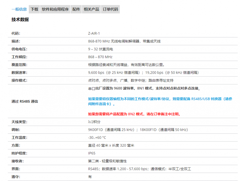Click the 9 – 32 伏直流电 voltage value
The height and width of the screenshot is (181, 240).
click(100, 49)
